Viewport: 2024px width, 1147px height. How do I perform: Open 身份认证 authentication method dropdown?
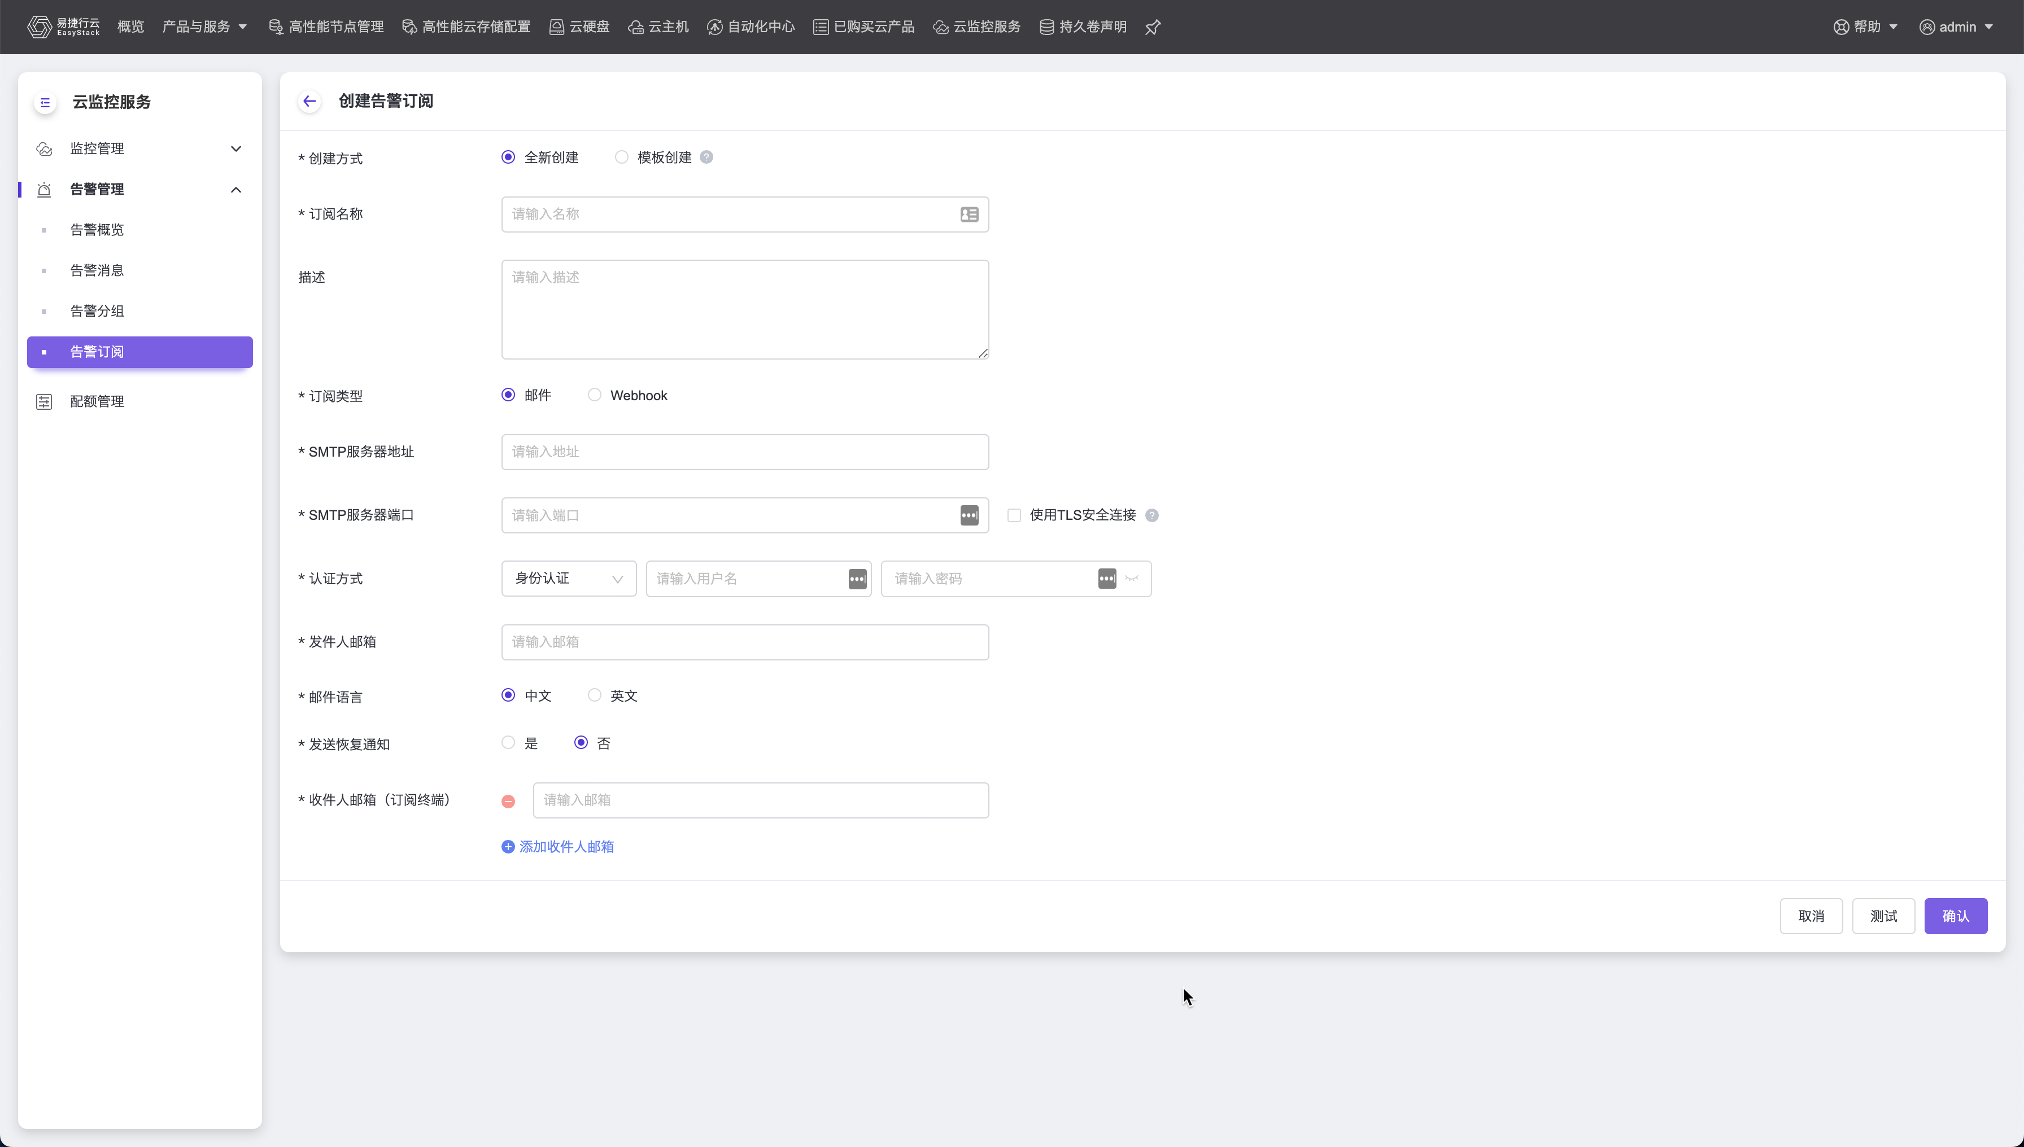tap(568, 579)
